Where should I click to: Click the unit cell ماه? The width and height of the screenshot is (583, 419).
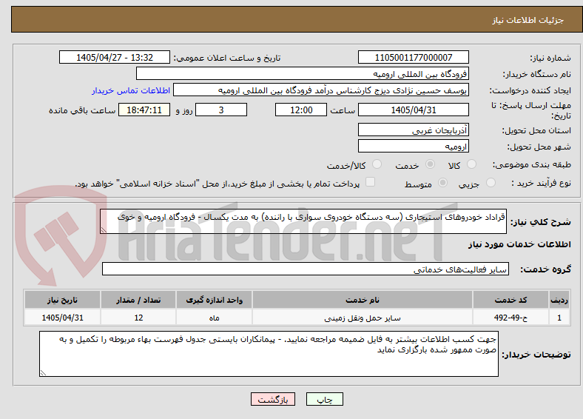(214, 318)
